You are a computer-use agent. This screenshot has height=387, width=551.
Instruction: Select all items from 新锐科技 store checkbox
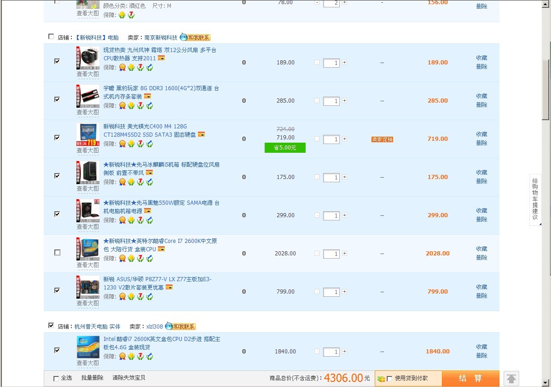pos(51,36)
